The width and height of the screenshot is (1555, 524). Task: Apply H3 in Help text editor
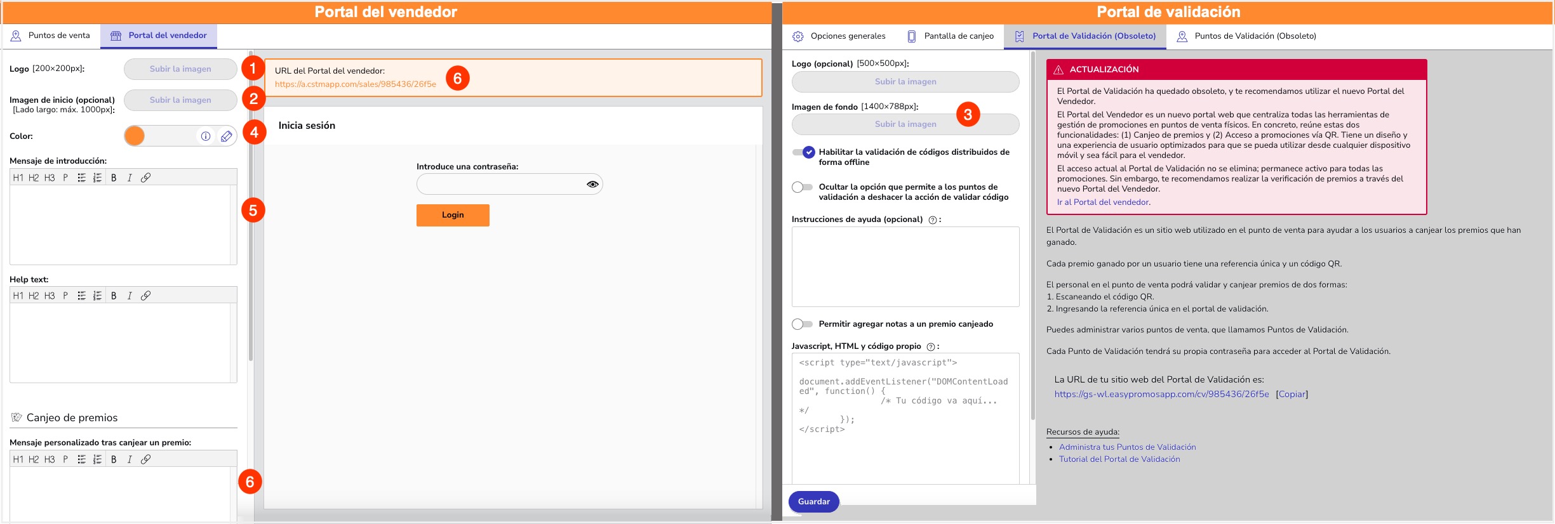pyautogui.click(x=50, y=296)
